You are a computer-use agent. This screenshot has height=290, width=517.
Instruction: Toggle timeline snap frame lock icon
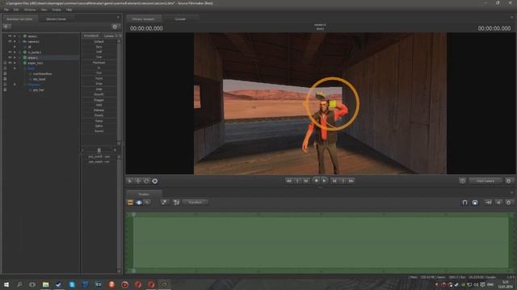[475, 202]
